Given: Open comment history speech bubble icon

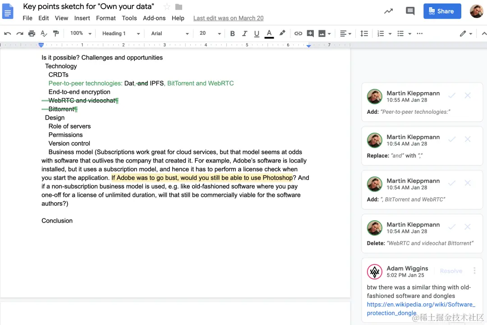Looking at the screenshot, I should tap(410, 11).
